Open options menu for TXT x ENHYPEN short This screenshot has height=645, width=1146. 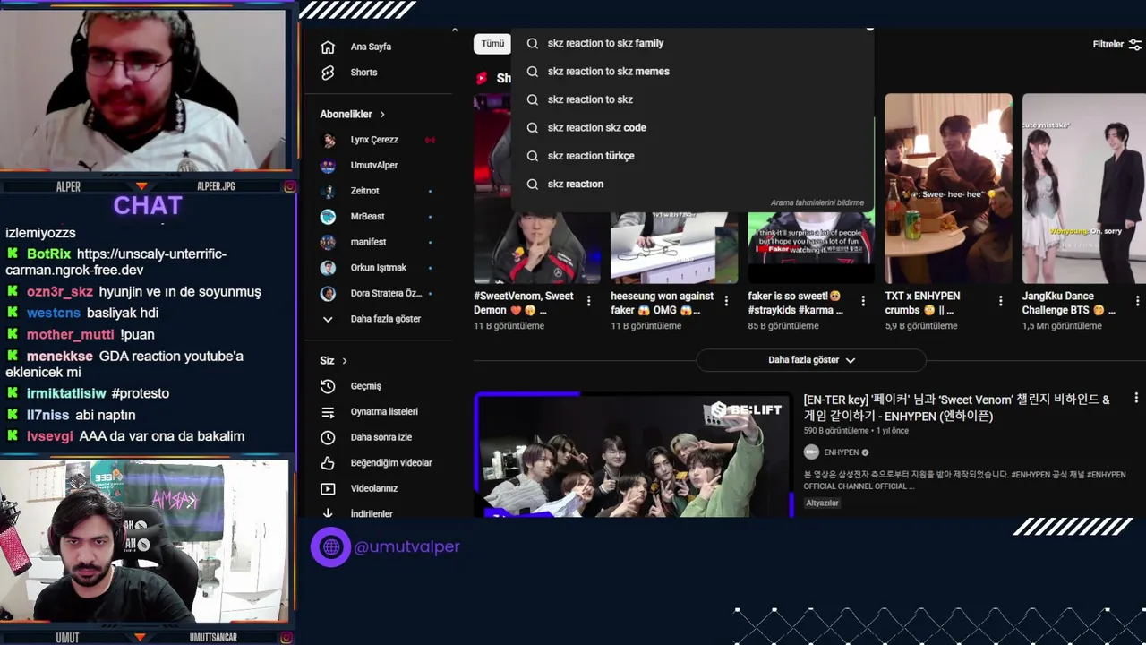coord(1000,302)
